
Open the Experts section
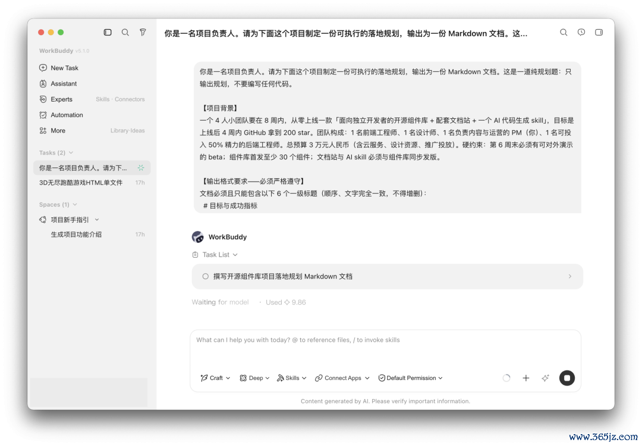pos(61,99)
